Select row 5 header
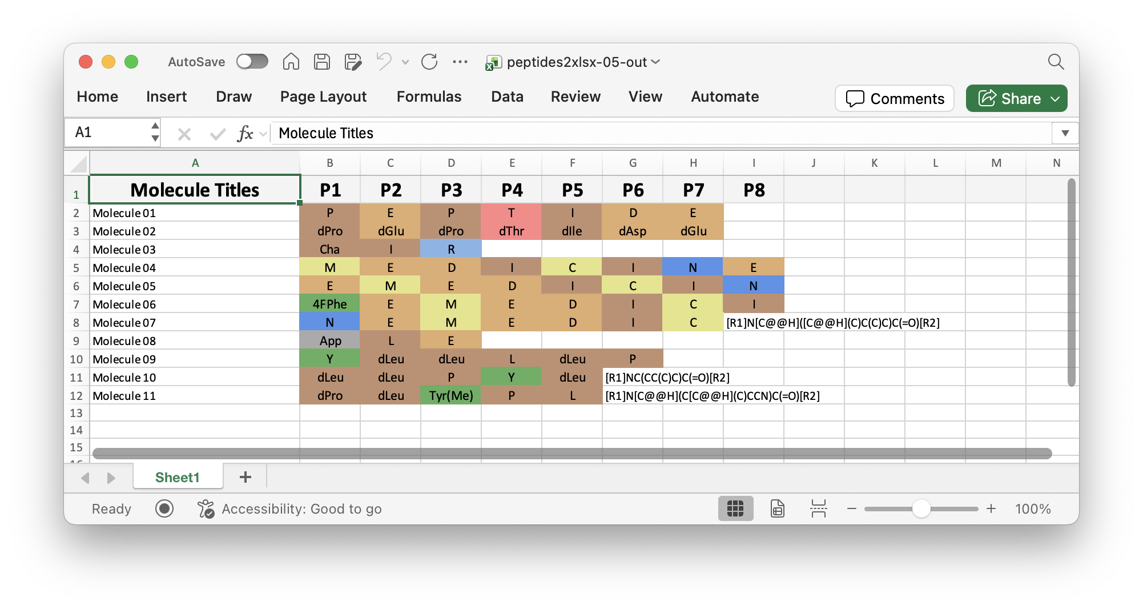 76,268
